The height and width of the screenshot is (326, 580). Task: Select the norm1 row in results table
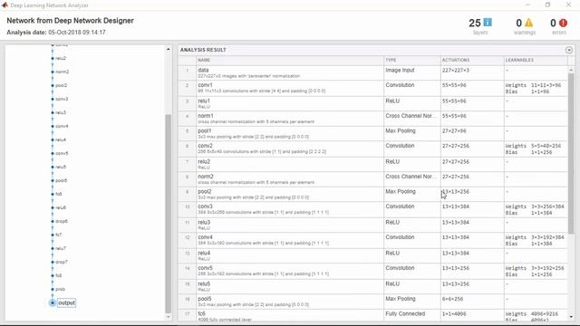click(372, 119)
